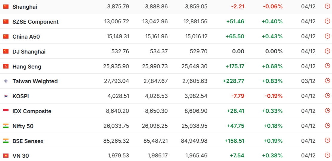Open the Taiwan Weighted index link

[x=35, y=81]
